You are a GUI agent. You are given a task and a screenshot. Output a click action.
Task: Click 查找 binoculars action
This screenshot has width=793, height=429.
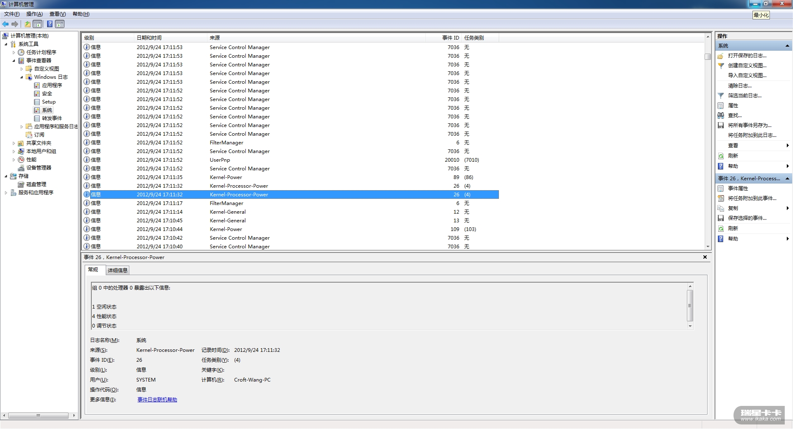click(x=735, y=115)
